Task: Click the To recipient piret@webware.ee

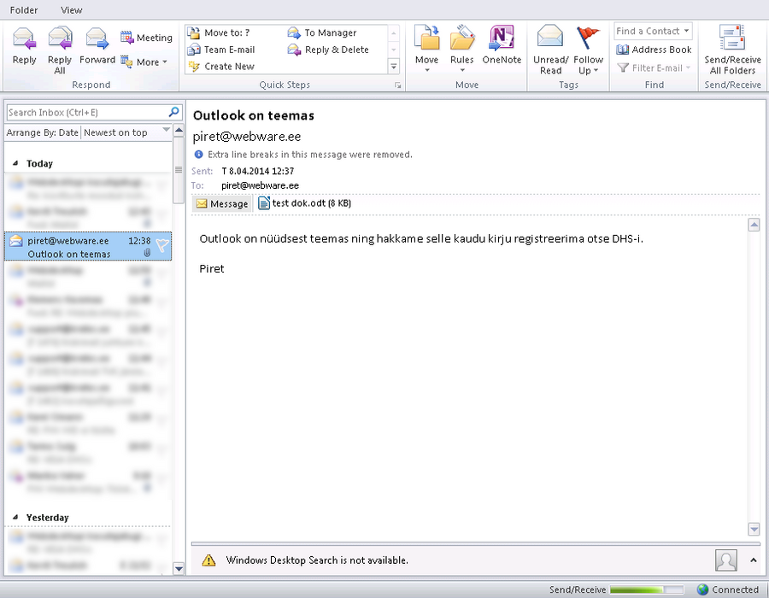Action: 260,185
